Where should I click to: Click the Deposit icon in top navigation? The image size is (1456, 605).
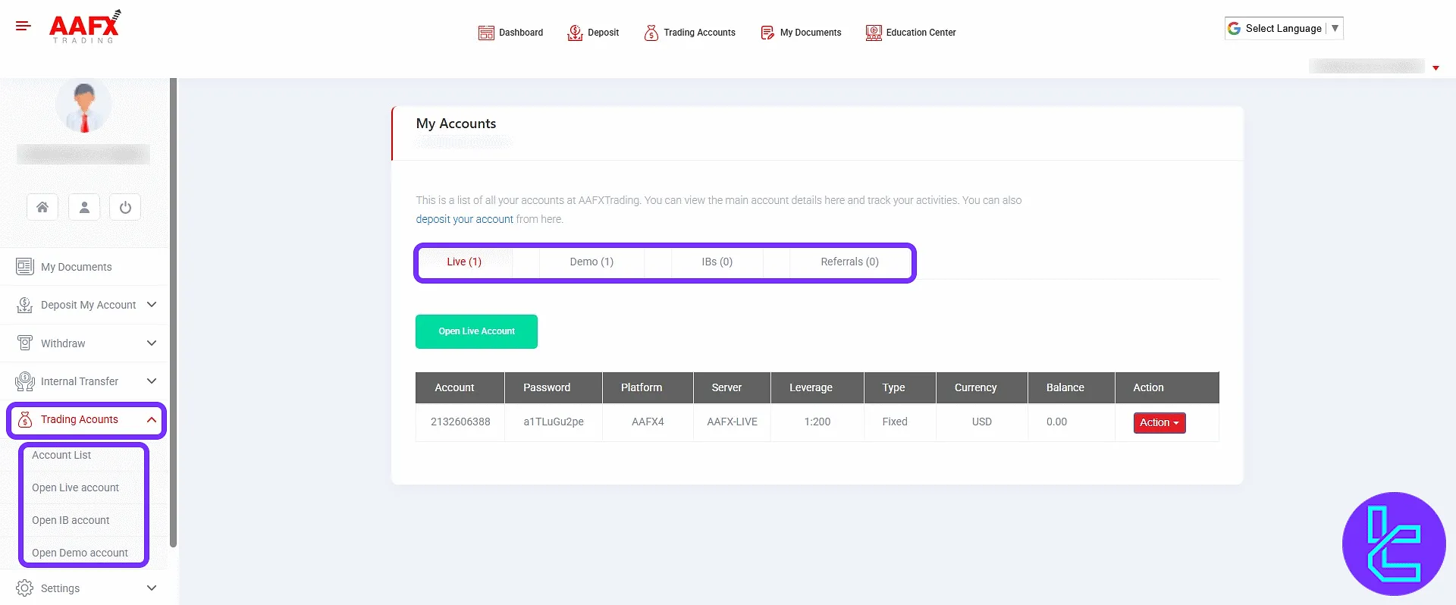point(575,33)
